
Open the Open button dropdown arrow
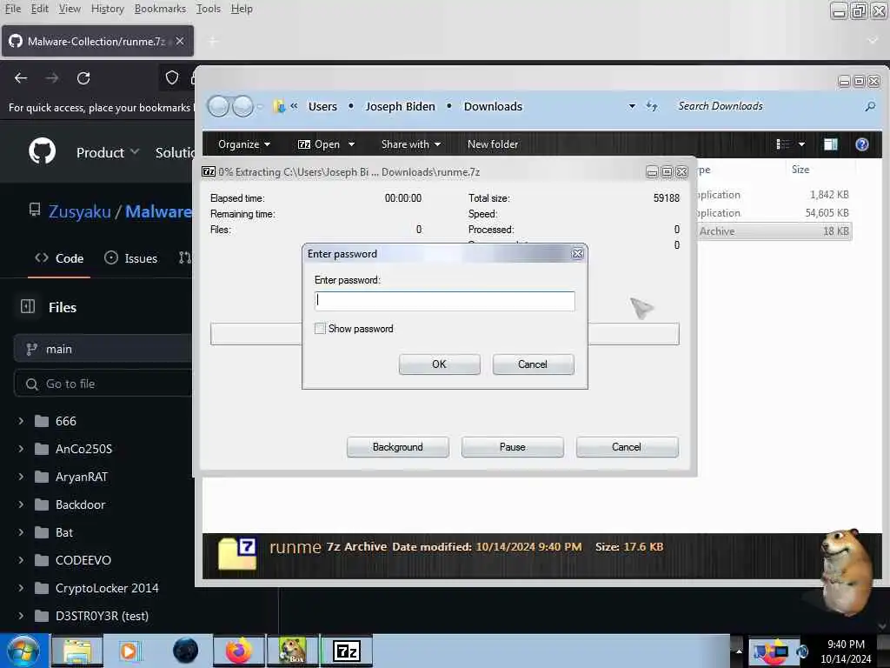click(351, 144)
